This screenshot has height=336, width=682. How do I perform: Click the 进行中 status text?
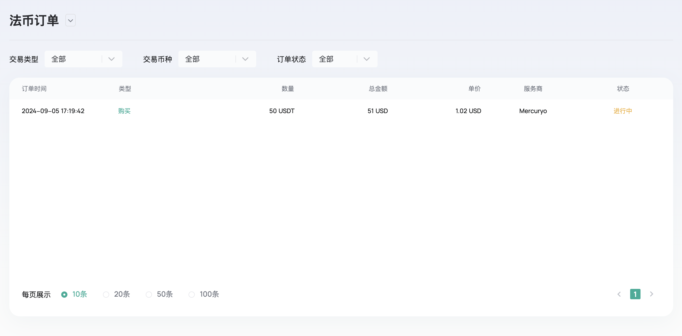623,111
